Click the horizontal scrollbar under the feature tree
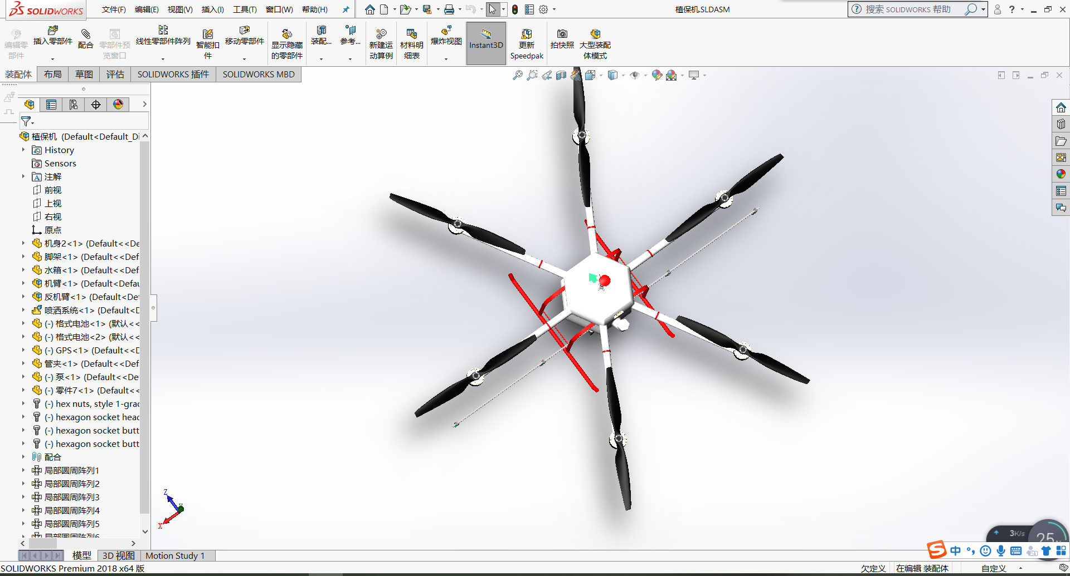This screenshot has width=1070, height=576. click(x=42, y=543)
